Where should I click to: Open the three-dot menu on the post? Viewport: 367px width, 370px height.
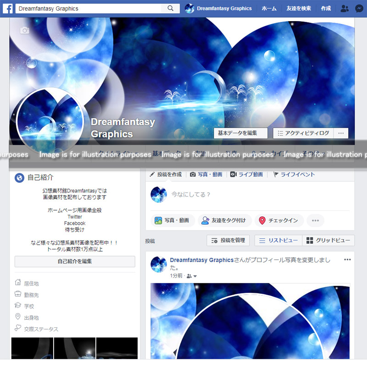[347, 260]
